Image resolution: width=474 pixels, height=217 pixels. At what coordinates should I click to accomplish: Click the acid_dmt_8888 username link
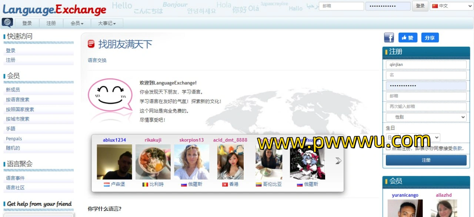coord(230,140)
